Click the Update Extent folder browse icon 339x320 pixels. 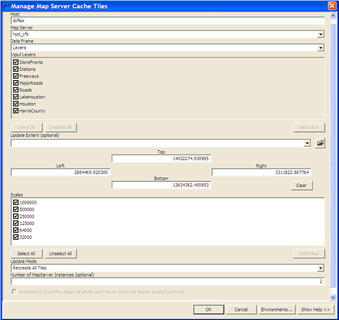(x=320, y=143)
